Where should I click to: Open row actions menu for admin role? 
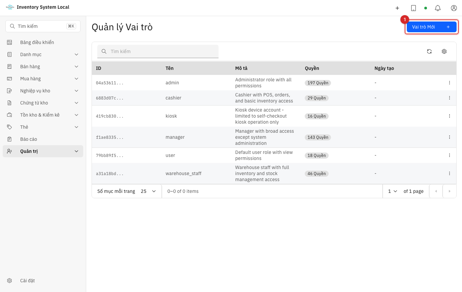tap(450, 83)
